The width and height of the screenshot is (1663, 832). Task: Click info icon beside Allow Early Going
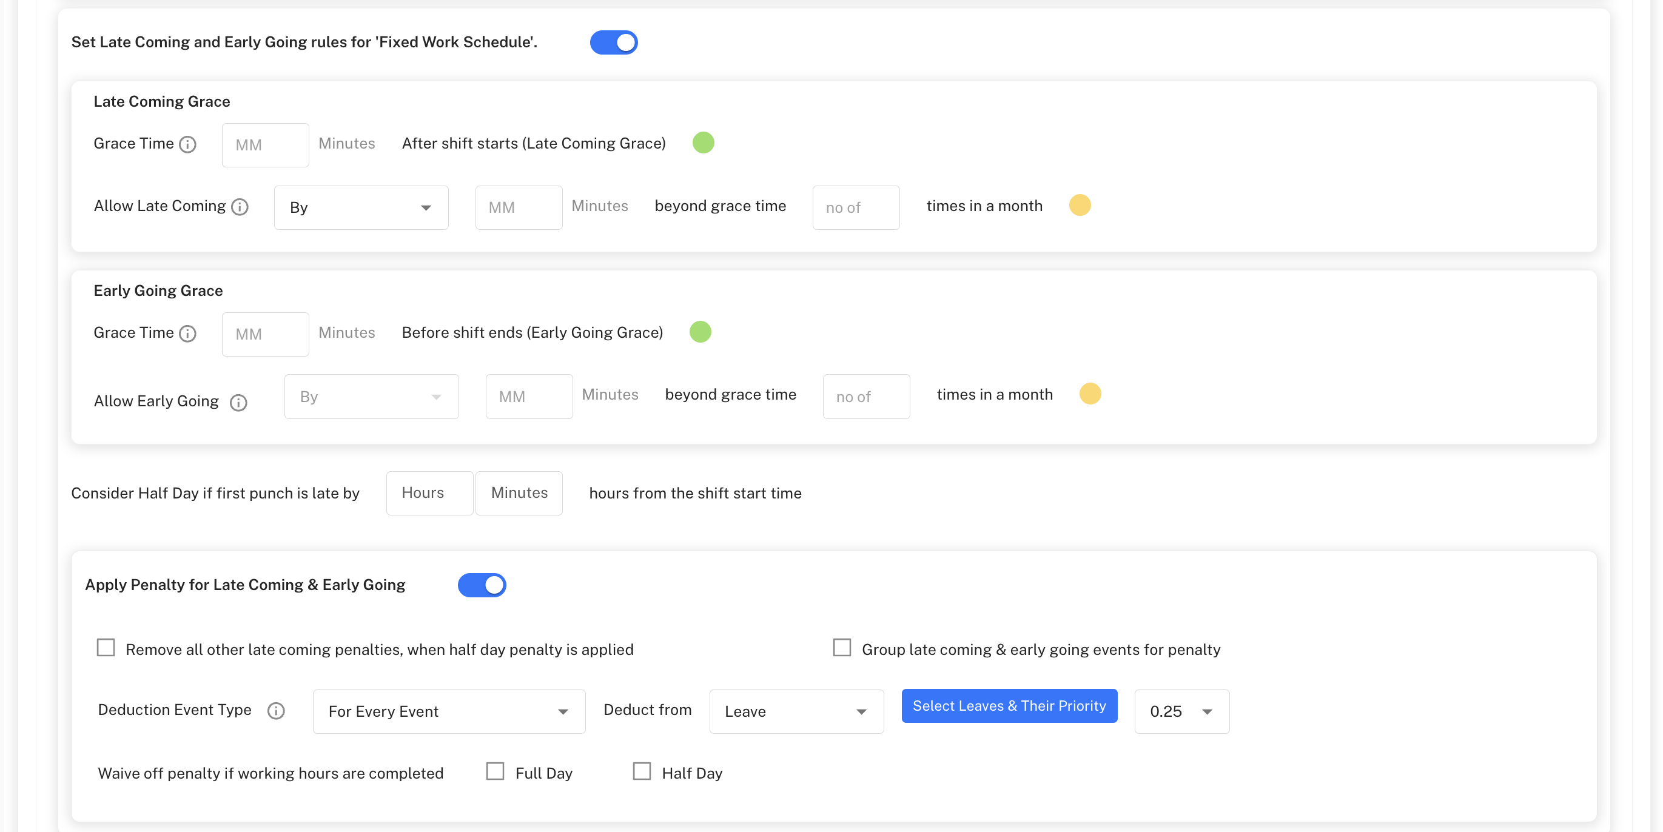coord(238,402)
